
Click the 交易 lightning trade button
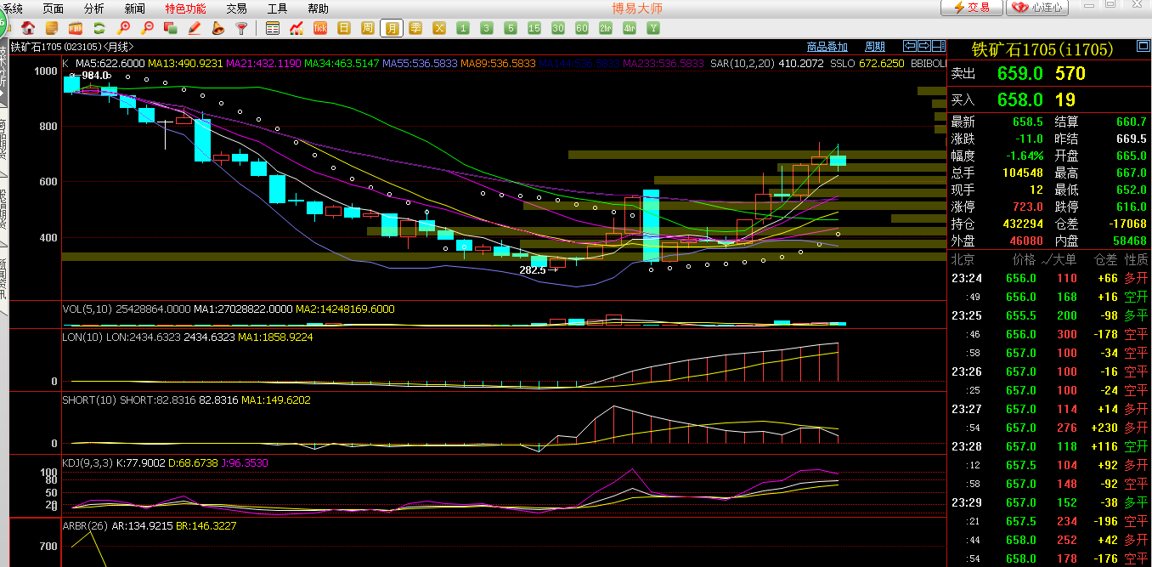click(971, 8)
